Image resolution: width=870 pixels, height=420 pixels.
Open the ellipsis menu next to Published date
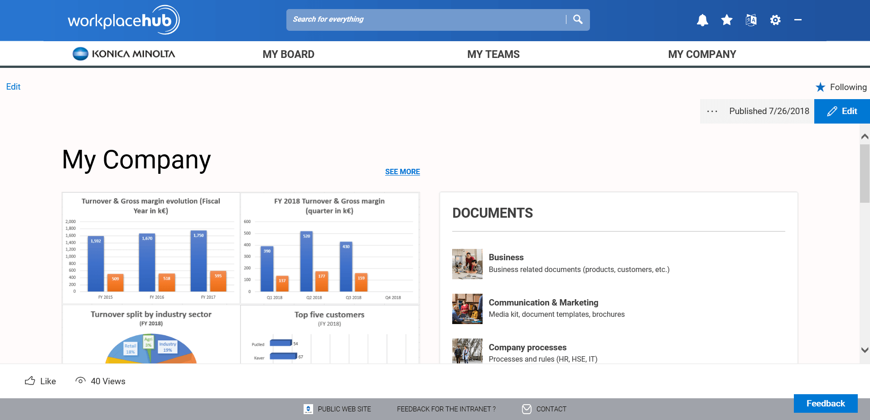click(x=713, y=111)
